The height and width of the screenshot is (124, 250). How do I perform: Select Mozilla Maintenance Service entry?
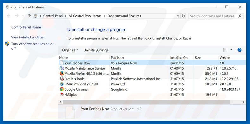click(x=84, y=68)
